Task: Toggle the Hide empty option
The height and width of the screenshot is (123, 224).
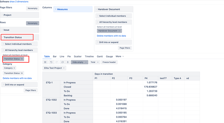Action: (x=80, y=62)
